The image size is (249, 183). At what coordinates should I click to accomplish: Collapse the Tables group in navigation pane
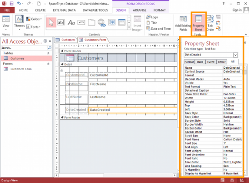pyautogui.click(x=48, y=53)
